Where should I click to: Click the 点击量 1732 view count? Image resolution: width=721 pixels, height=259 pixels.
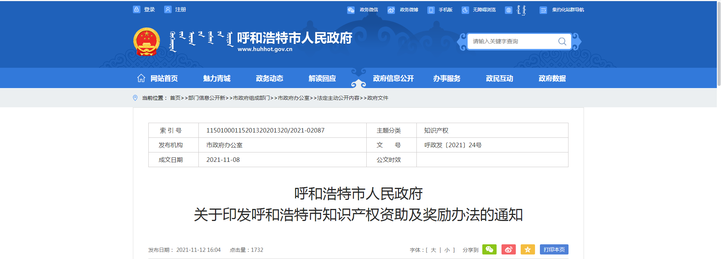[247, 250]
